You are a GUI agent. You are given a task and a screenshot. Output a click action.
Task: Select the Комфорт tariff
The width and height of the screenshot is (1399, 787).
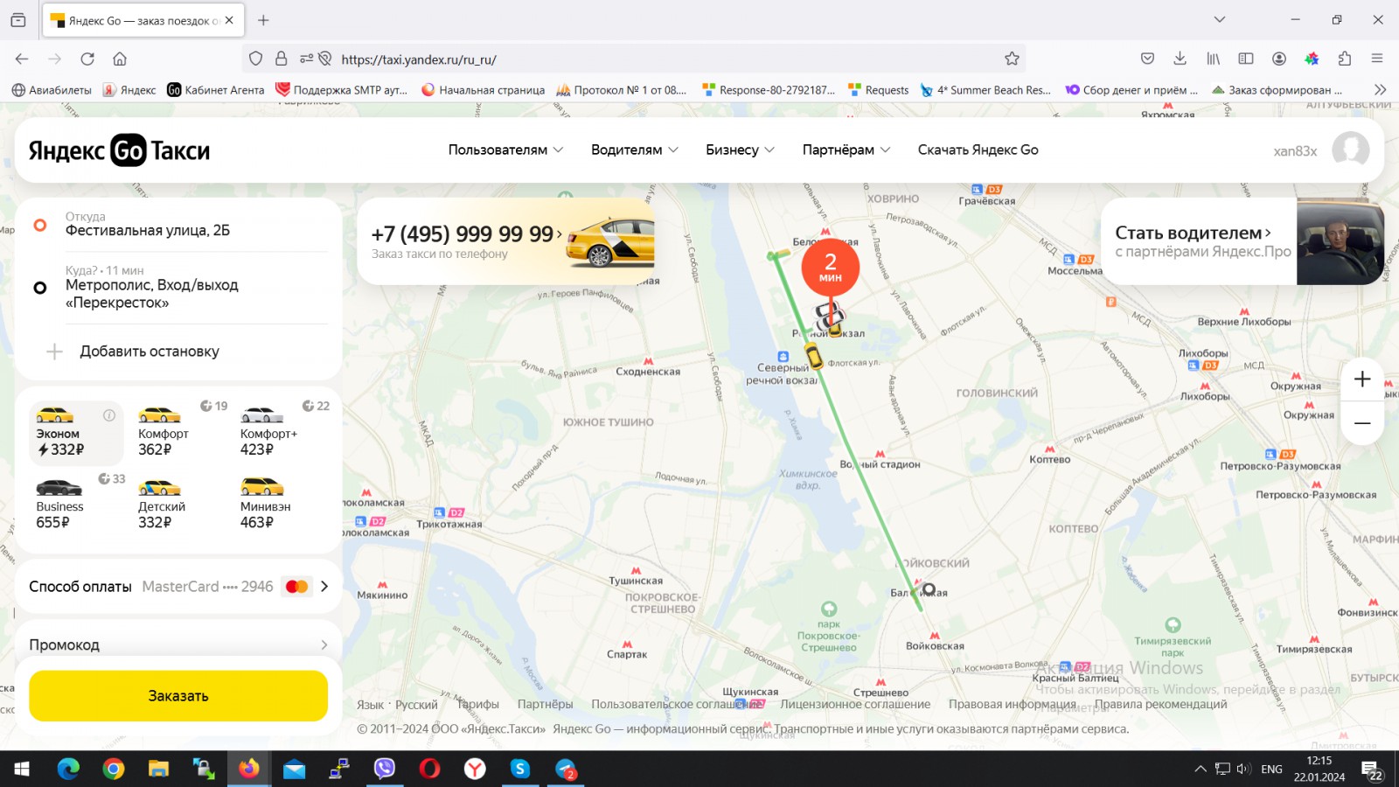click(x=178, y=432)
